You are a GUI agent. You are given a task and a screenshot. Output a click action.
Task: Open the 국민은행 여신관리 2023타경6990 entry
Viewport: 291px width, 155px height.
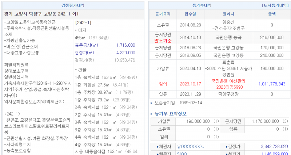point(228,84)
